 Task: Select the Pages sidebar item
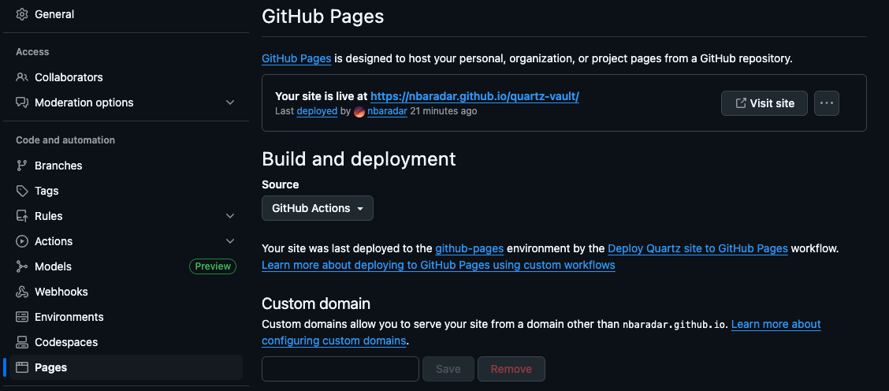pos(126,367)
